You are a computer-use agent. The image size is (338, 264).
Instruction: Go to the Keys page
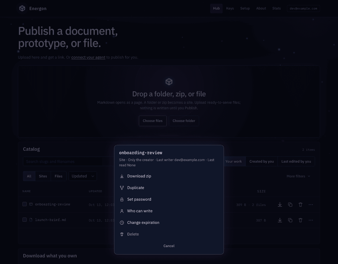230,8
